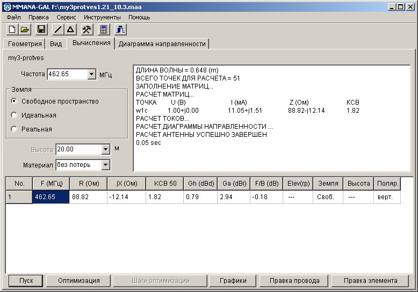Image resolution: width=418 pixels, height=292 pixels.
Task: Click the KCB 50 column header
Action: pos(164,184)
